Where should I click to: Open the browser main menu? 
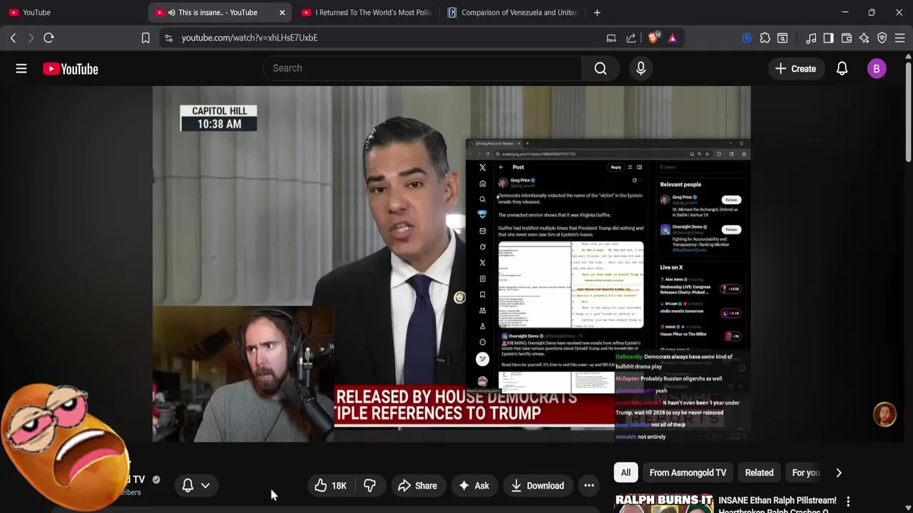click(900, 38)
